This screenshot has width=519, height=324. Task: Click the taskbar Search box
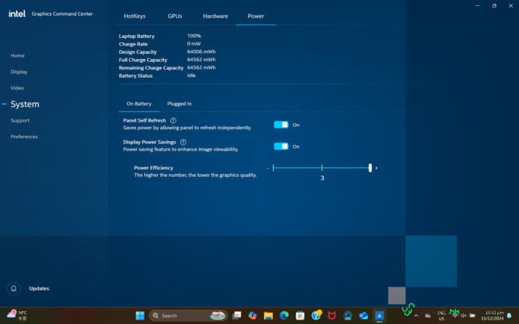(x=188, y=316)
